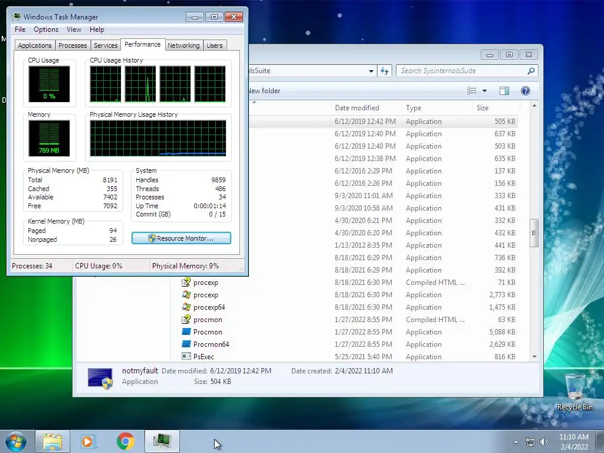The height and width of the screenshot is (453, 604).
Task: Click the Up Time value 0:00:01:14
Action: (x=209, y=206)
